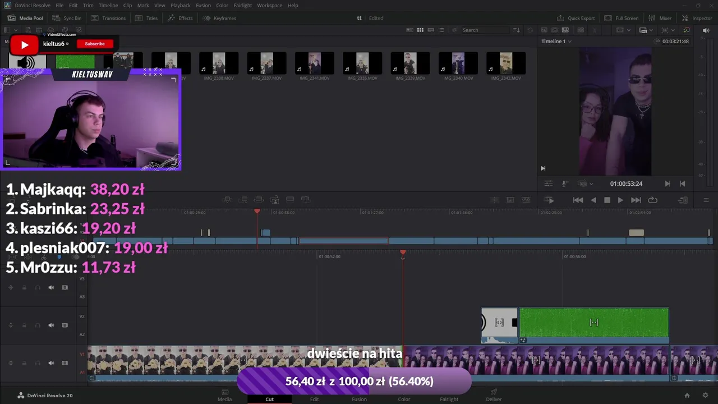
Task: Disable video track V3 with the filmstrip icon
Action: tap(65, 287)
